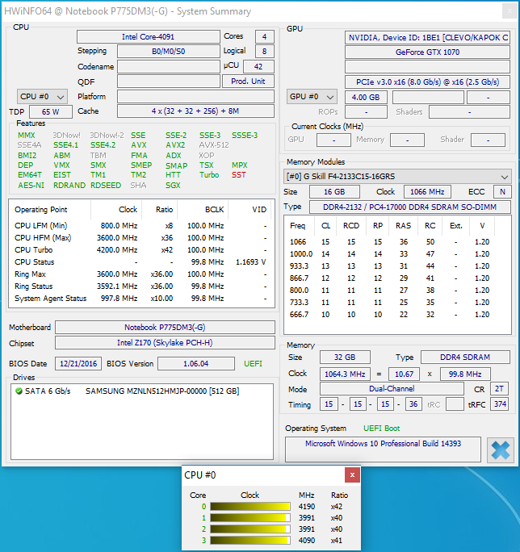Click the Notebook P775DM3(-G) motherboard field
520x552 pixels.
pos(165,327)
